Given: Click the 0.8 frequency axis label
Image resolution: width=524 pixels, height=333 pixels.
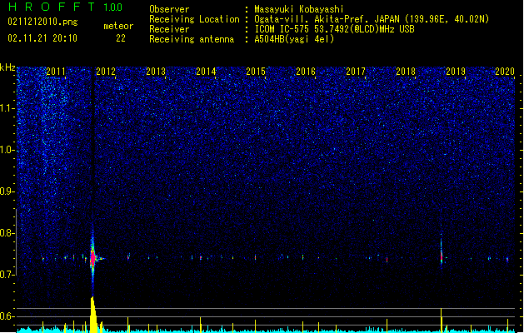Looking at the screenshot, I should pos(7,233).
